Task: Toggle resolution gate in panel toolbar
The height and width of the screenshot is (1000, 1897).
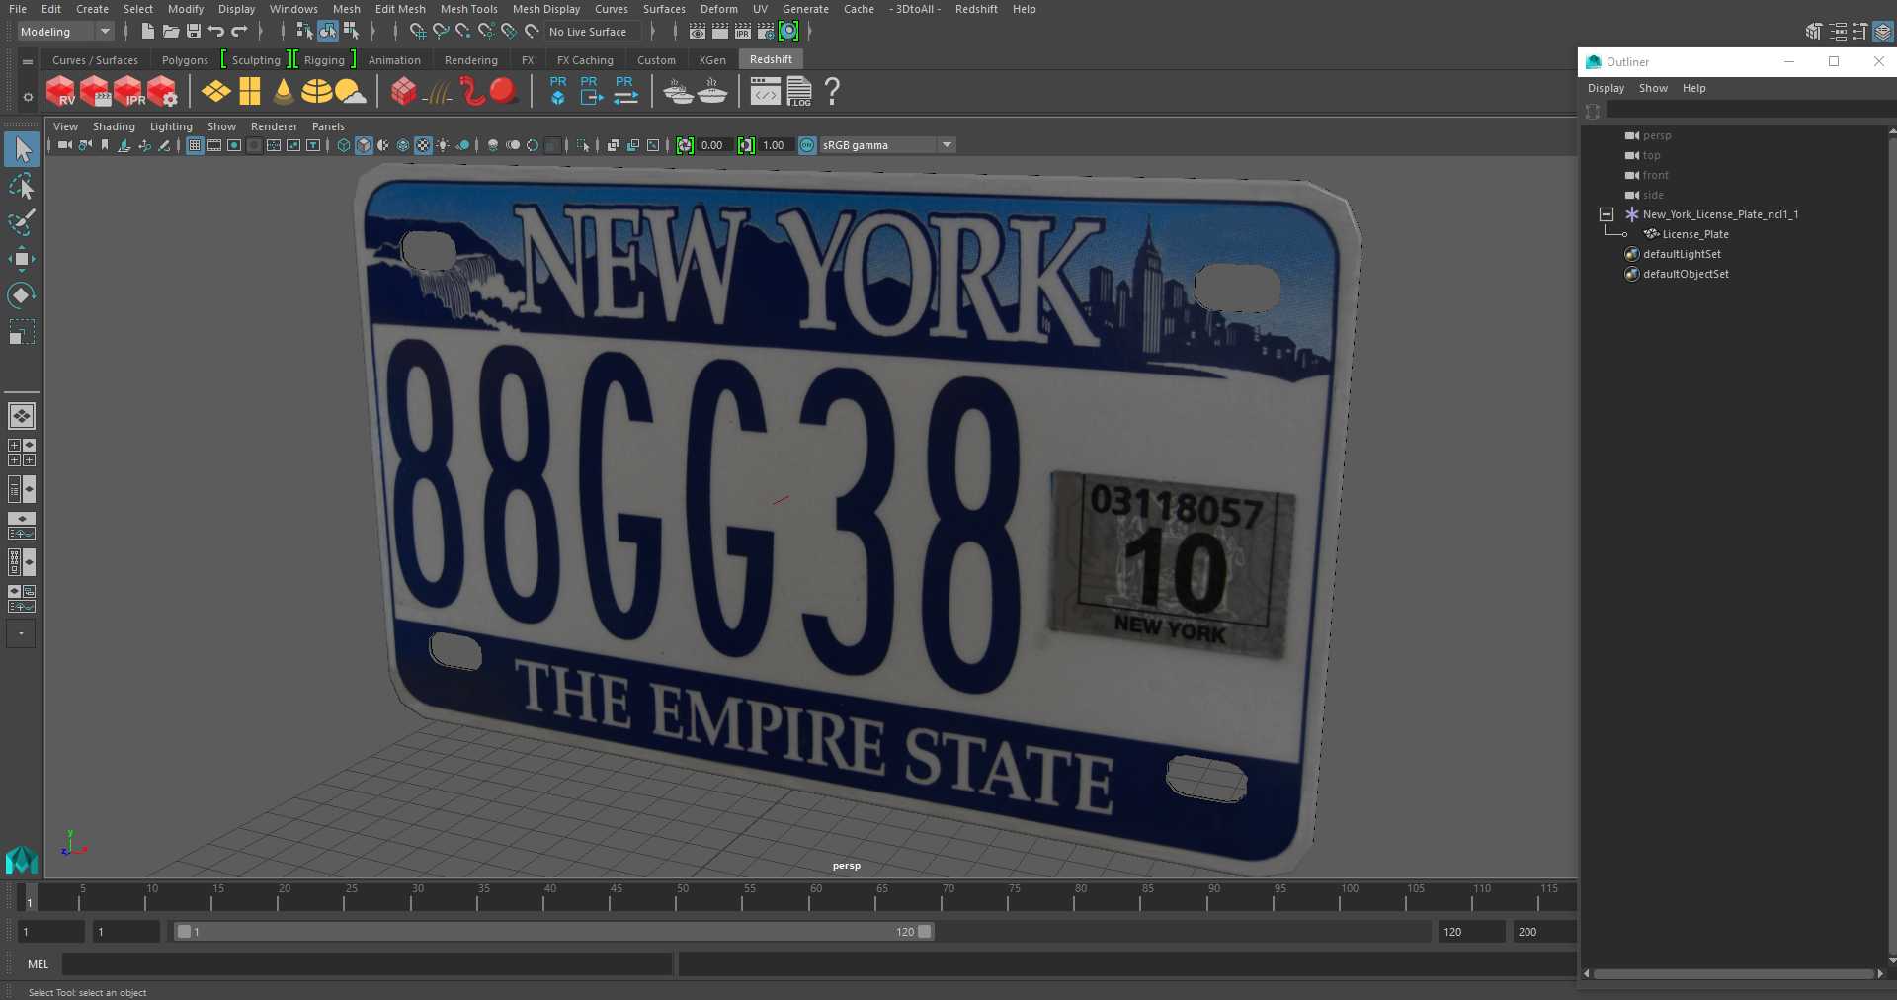Action: 234,145
